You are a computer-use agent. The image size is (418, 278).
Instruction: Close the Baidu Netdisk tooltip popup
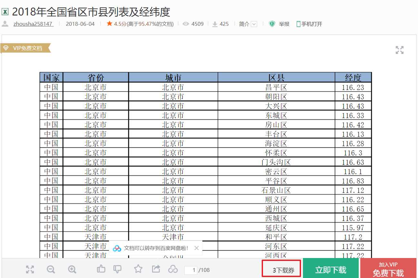click(x=197, y=248)
